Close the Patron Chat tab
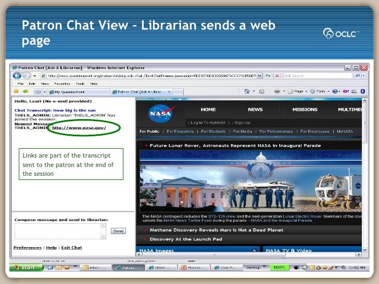Viewport: 379px width, 284px height. [169, 92]
